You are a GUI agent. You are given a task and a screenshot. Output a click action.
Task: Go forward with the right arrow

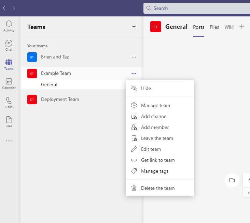[x=14, y=8]
